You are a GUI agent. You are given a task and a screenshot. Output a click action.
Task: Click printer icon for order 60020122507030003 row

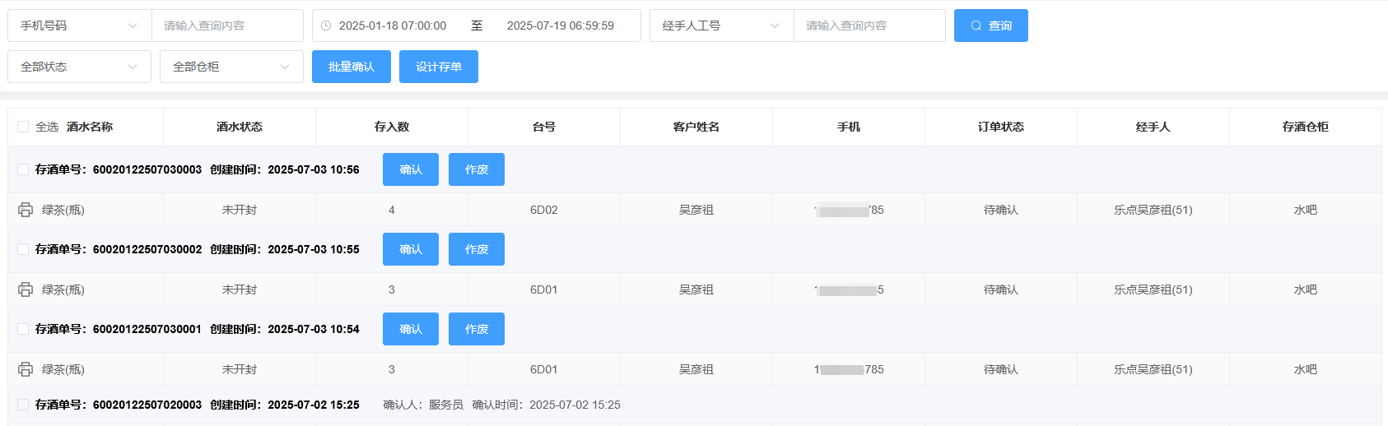(26, 210)
